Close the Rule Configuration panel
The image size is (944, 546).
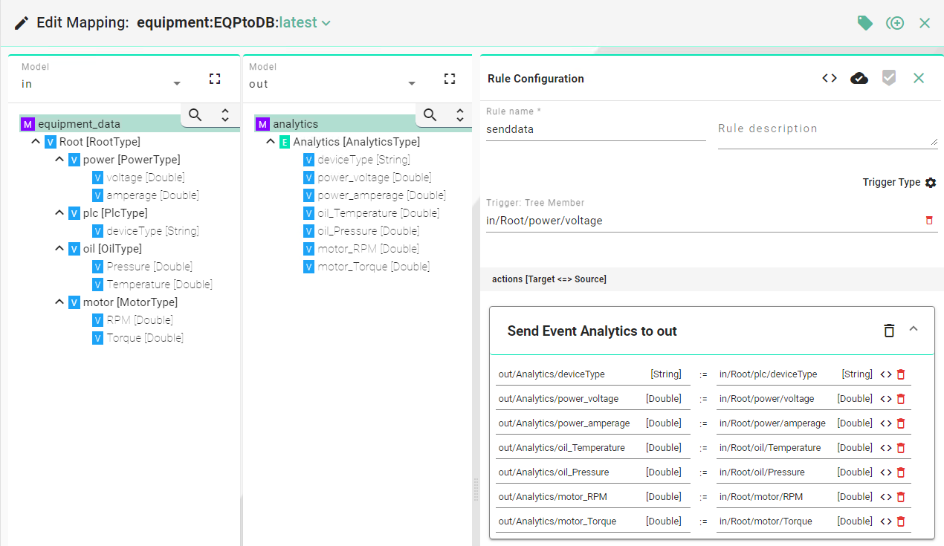coord(919,77)
